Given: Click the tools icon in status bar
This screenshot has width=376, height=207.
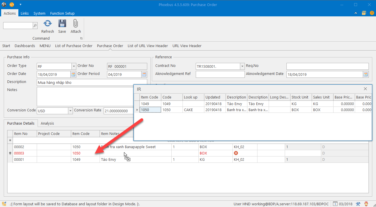Looking at the screenshot, I should coord(358,204).
